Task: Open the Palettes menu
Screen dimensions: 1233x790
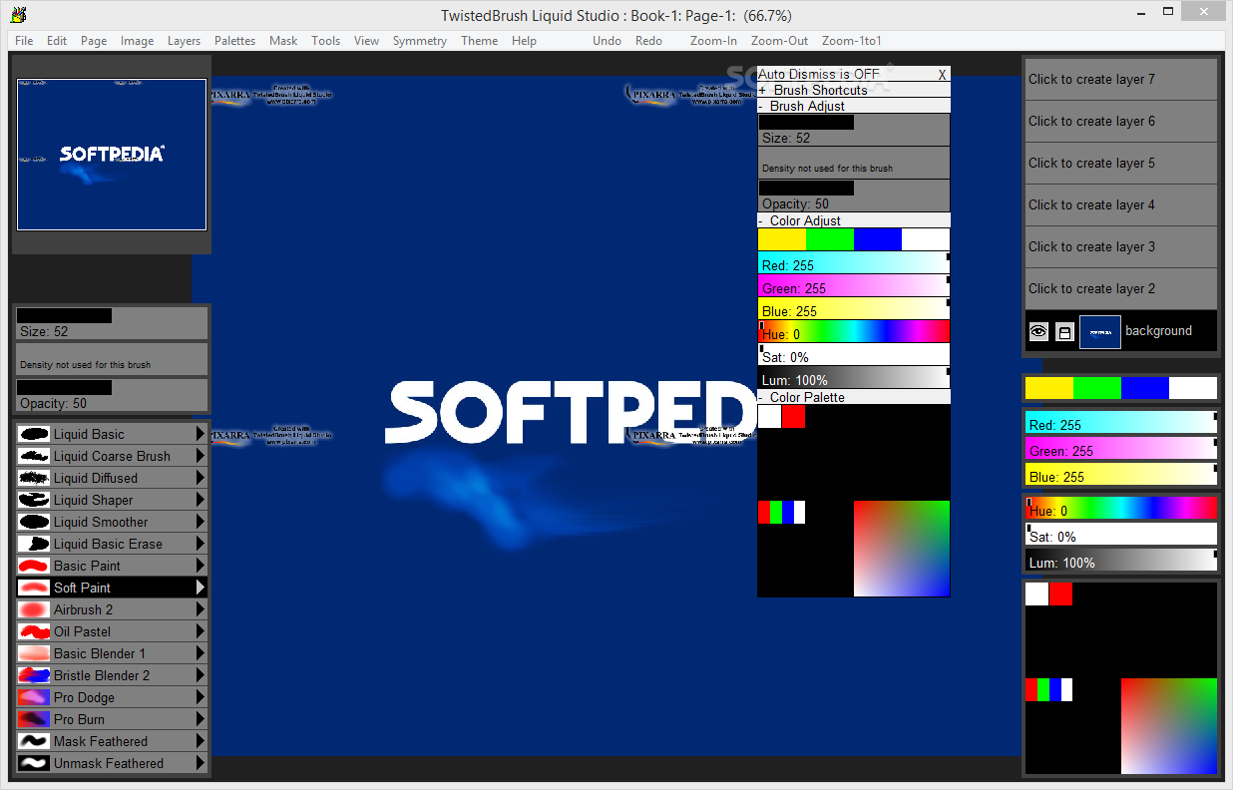Action: tap(234, 41)
